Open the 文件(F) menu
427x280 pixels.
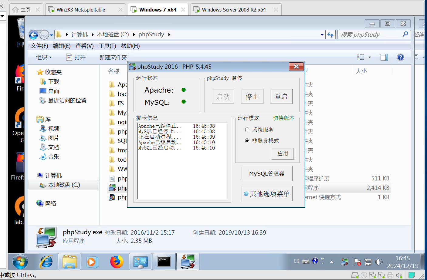click(39, 46)
